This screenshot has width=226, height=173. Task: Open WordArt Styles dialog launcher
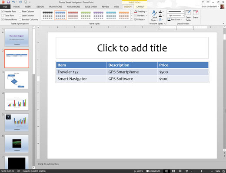tap(165, 24)
